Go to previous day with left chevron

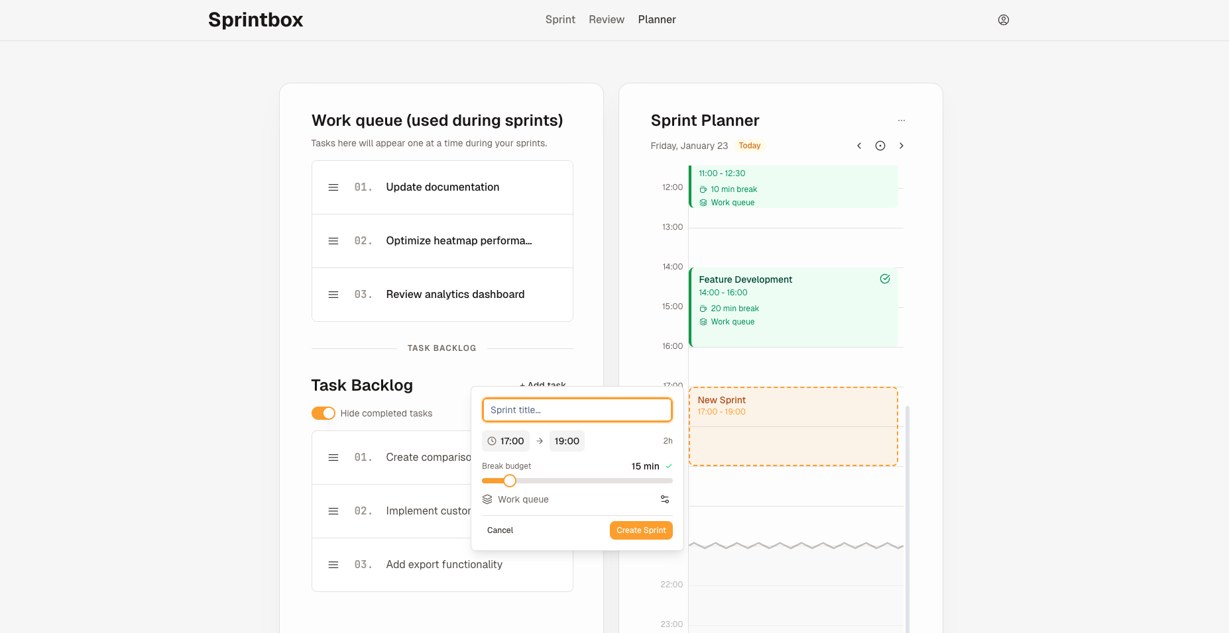[859, 145]
